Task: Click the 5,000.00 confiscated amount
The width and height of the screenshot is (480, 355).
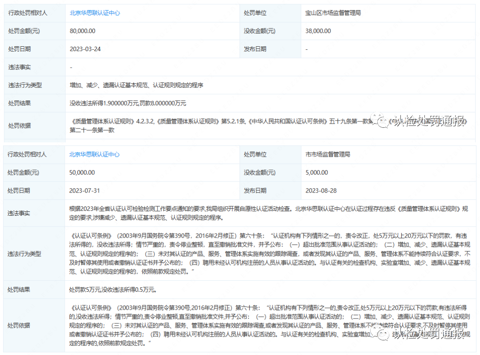Action: coord(316,173)
